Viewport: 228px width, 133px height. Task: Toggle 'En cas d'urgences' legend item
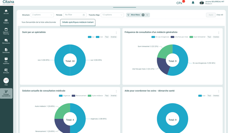[160, 37]
